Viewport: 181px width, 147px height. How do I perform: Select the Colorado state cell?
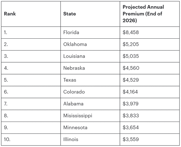74,92
